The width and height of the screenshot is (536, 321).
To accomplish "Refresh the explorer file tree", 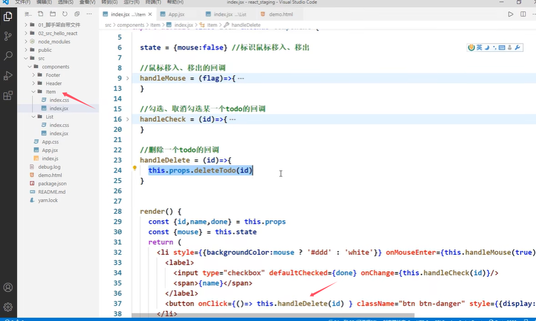I will (x=65, y=14).
